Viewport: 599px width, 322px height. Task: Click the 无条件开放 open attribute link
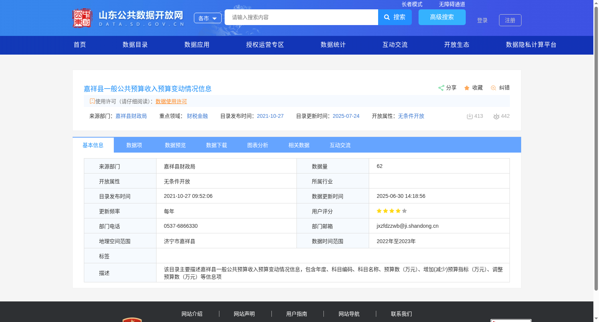411,116
